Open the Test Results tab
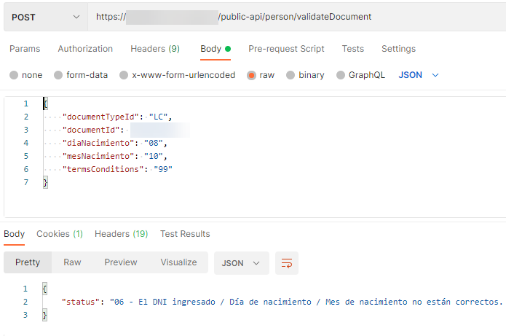This screenshot has width=506, height=336. click(x=185, y=234)
